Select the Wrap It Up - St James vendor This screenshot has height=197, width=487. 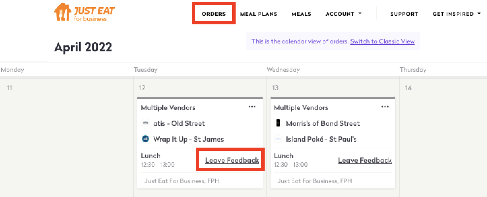188,139
